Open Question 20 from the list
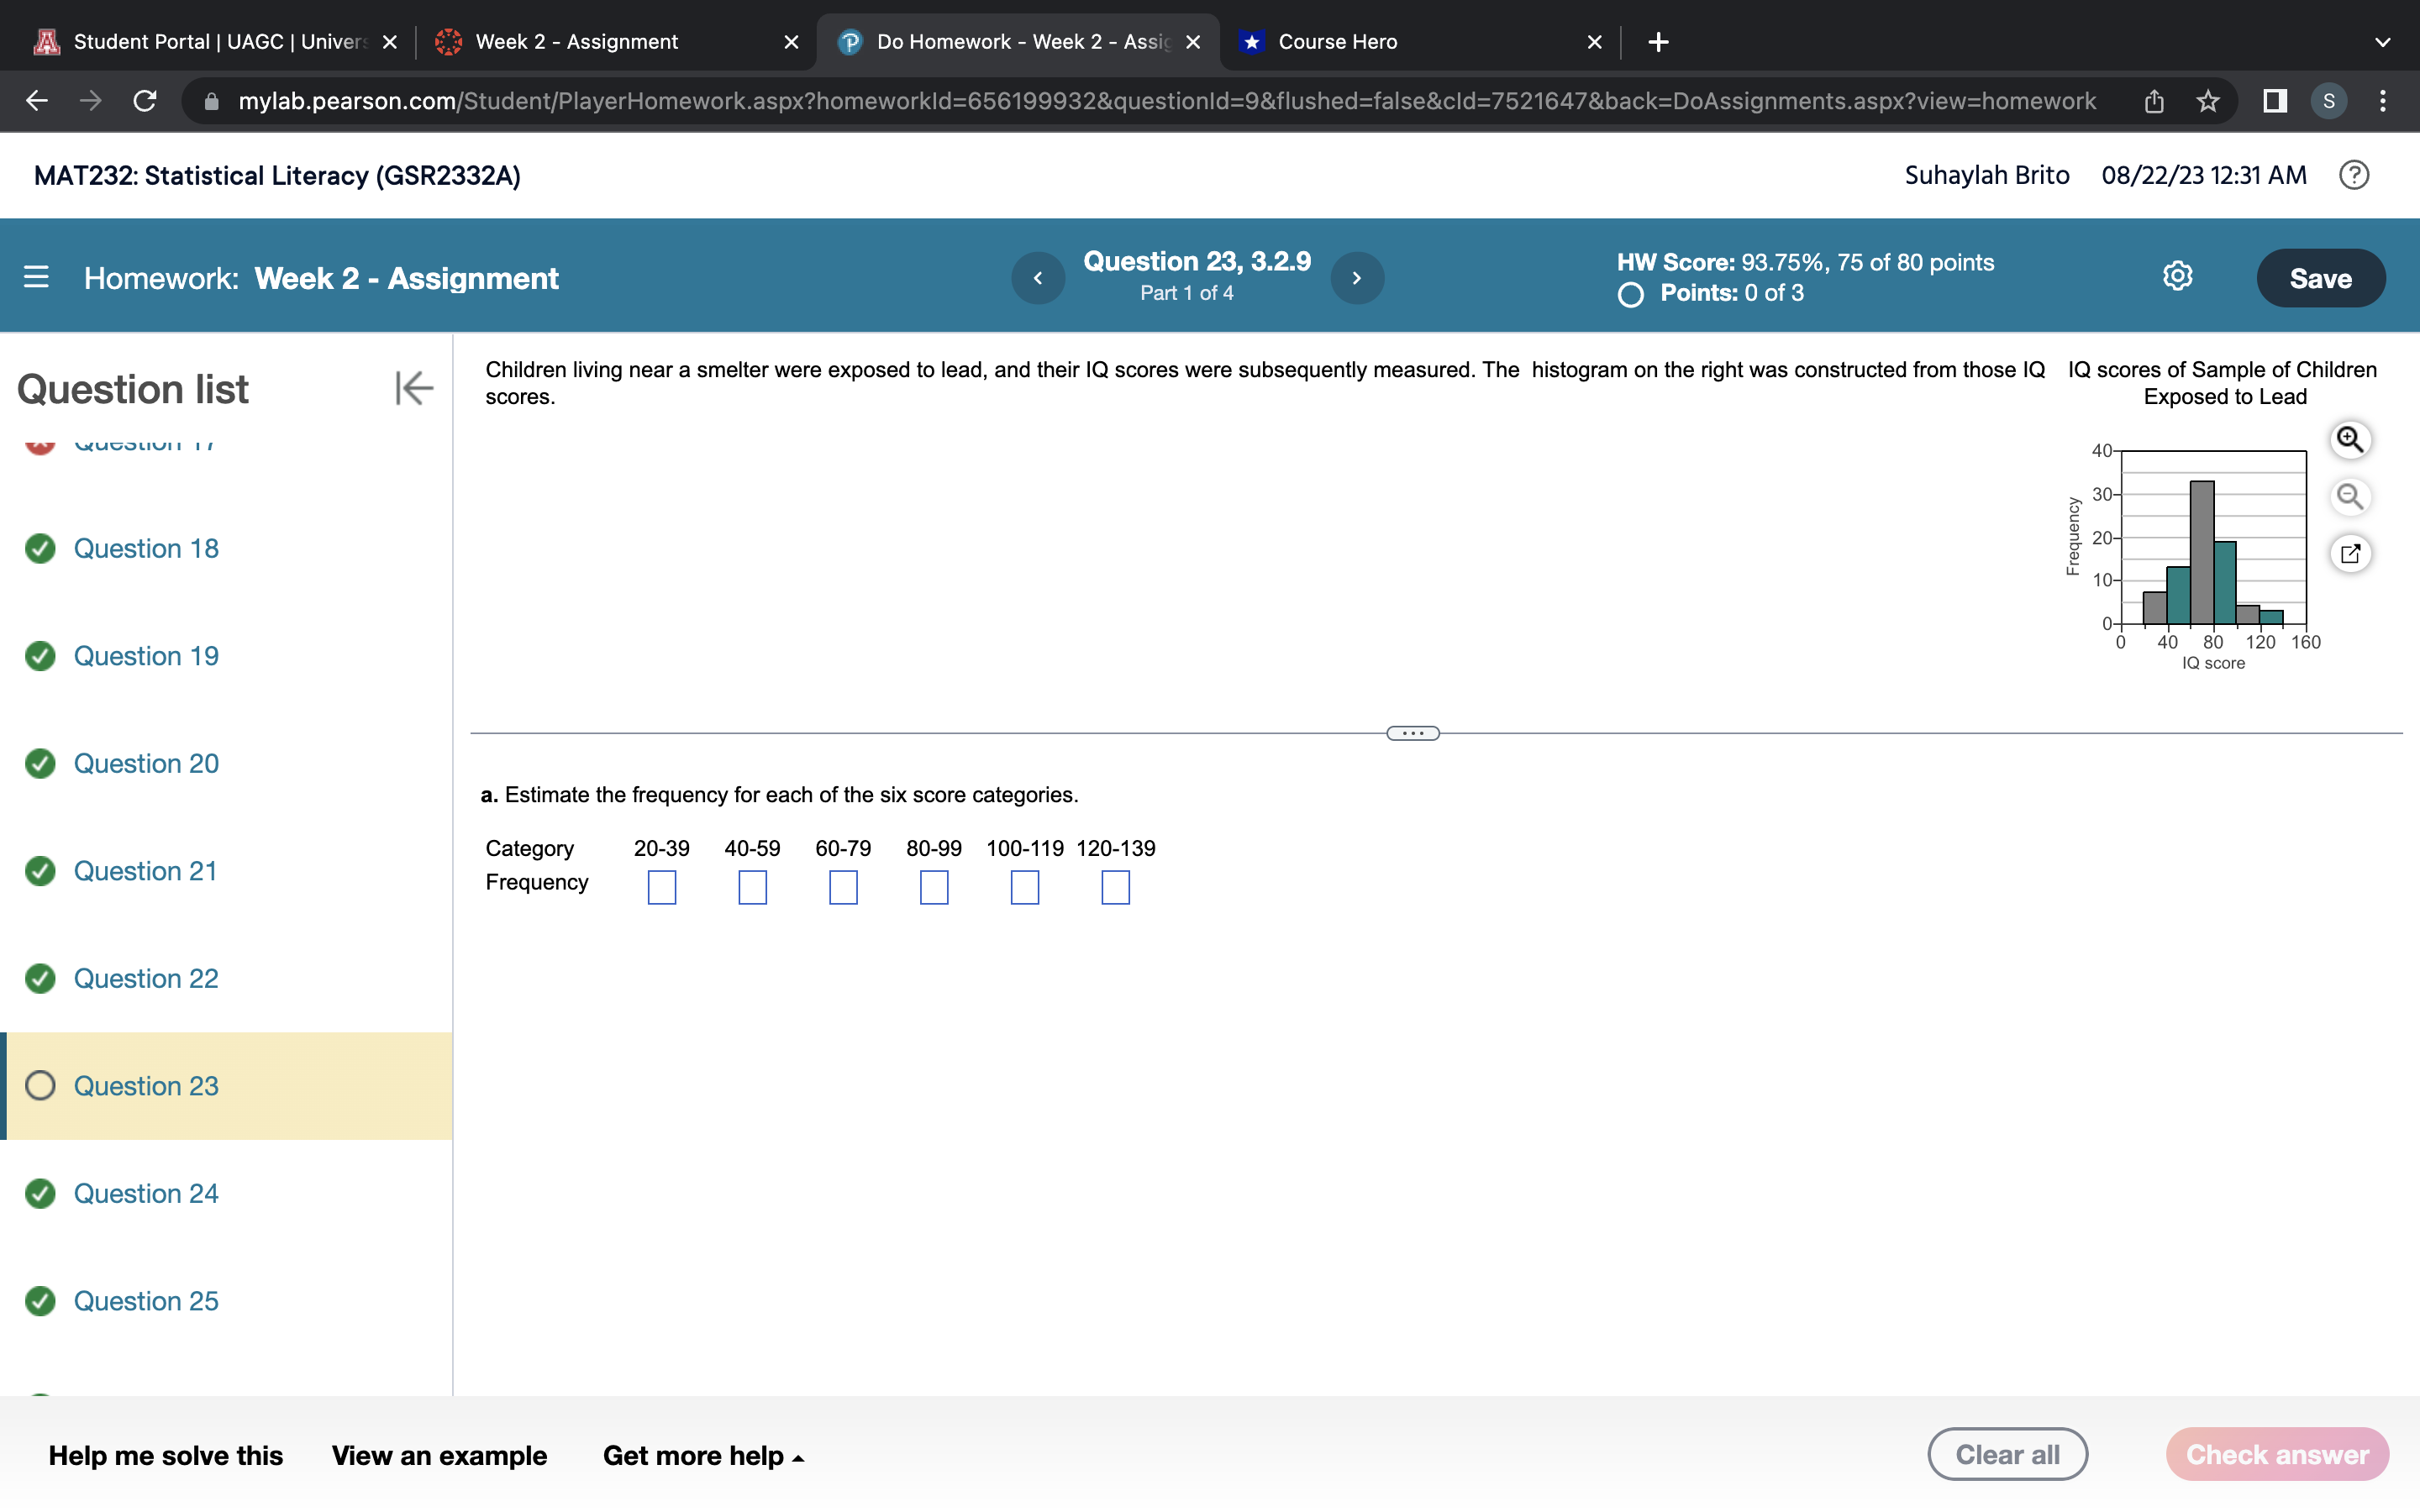 tap(145, 763)
